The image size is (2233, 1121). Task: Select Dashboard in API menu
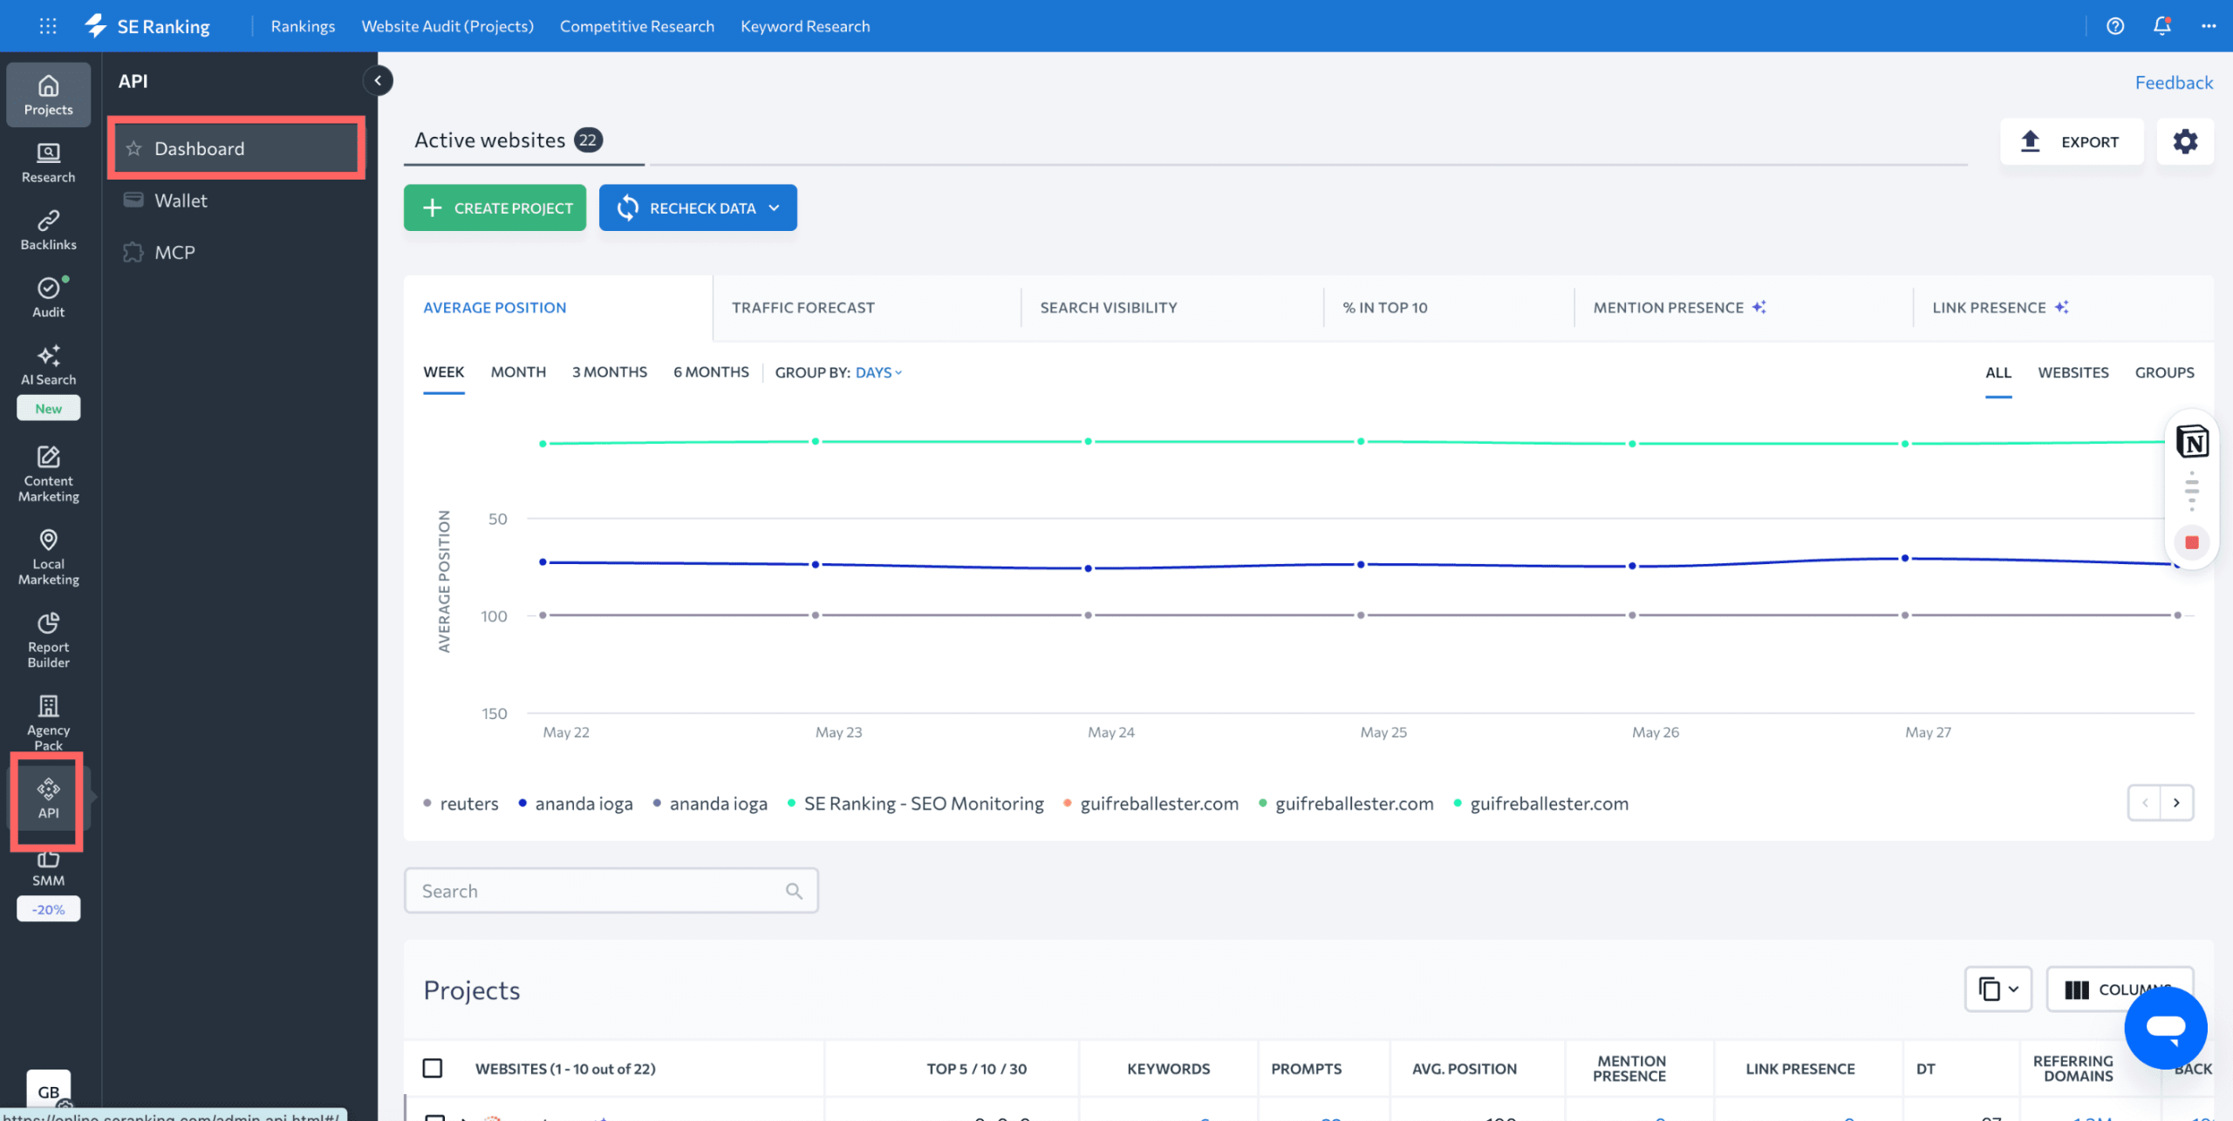click(237, 148)
